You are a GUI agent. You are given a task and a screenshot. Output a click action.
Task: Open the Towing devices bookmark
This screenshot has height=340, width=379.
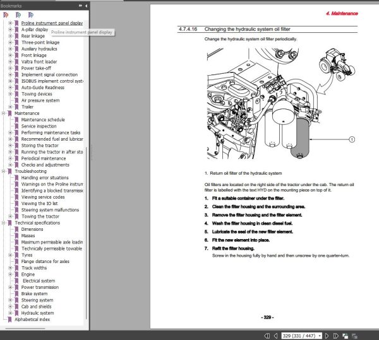tap(37, 94)
